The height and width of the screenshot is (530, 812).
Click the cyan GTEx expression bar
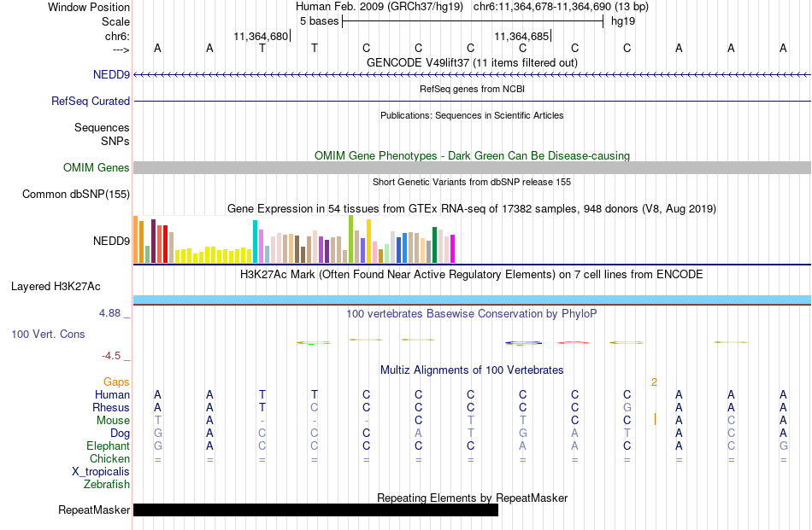point(256,242)
